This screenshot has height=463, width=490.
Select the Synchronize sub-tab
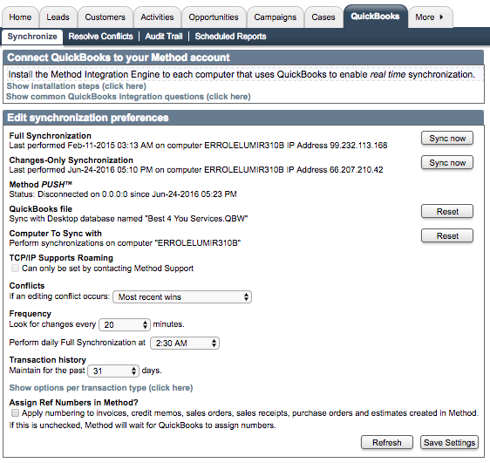click(32, 37)
